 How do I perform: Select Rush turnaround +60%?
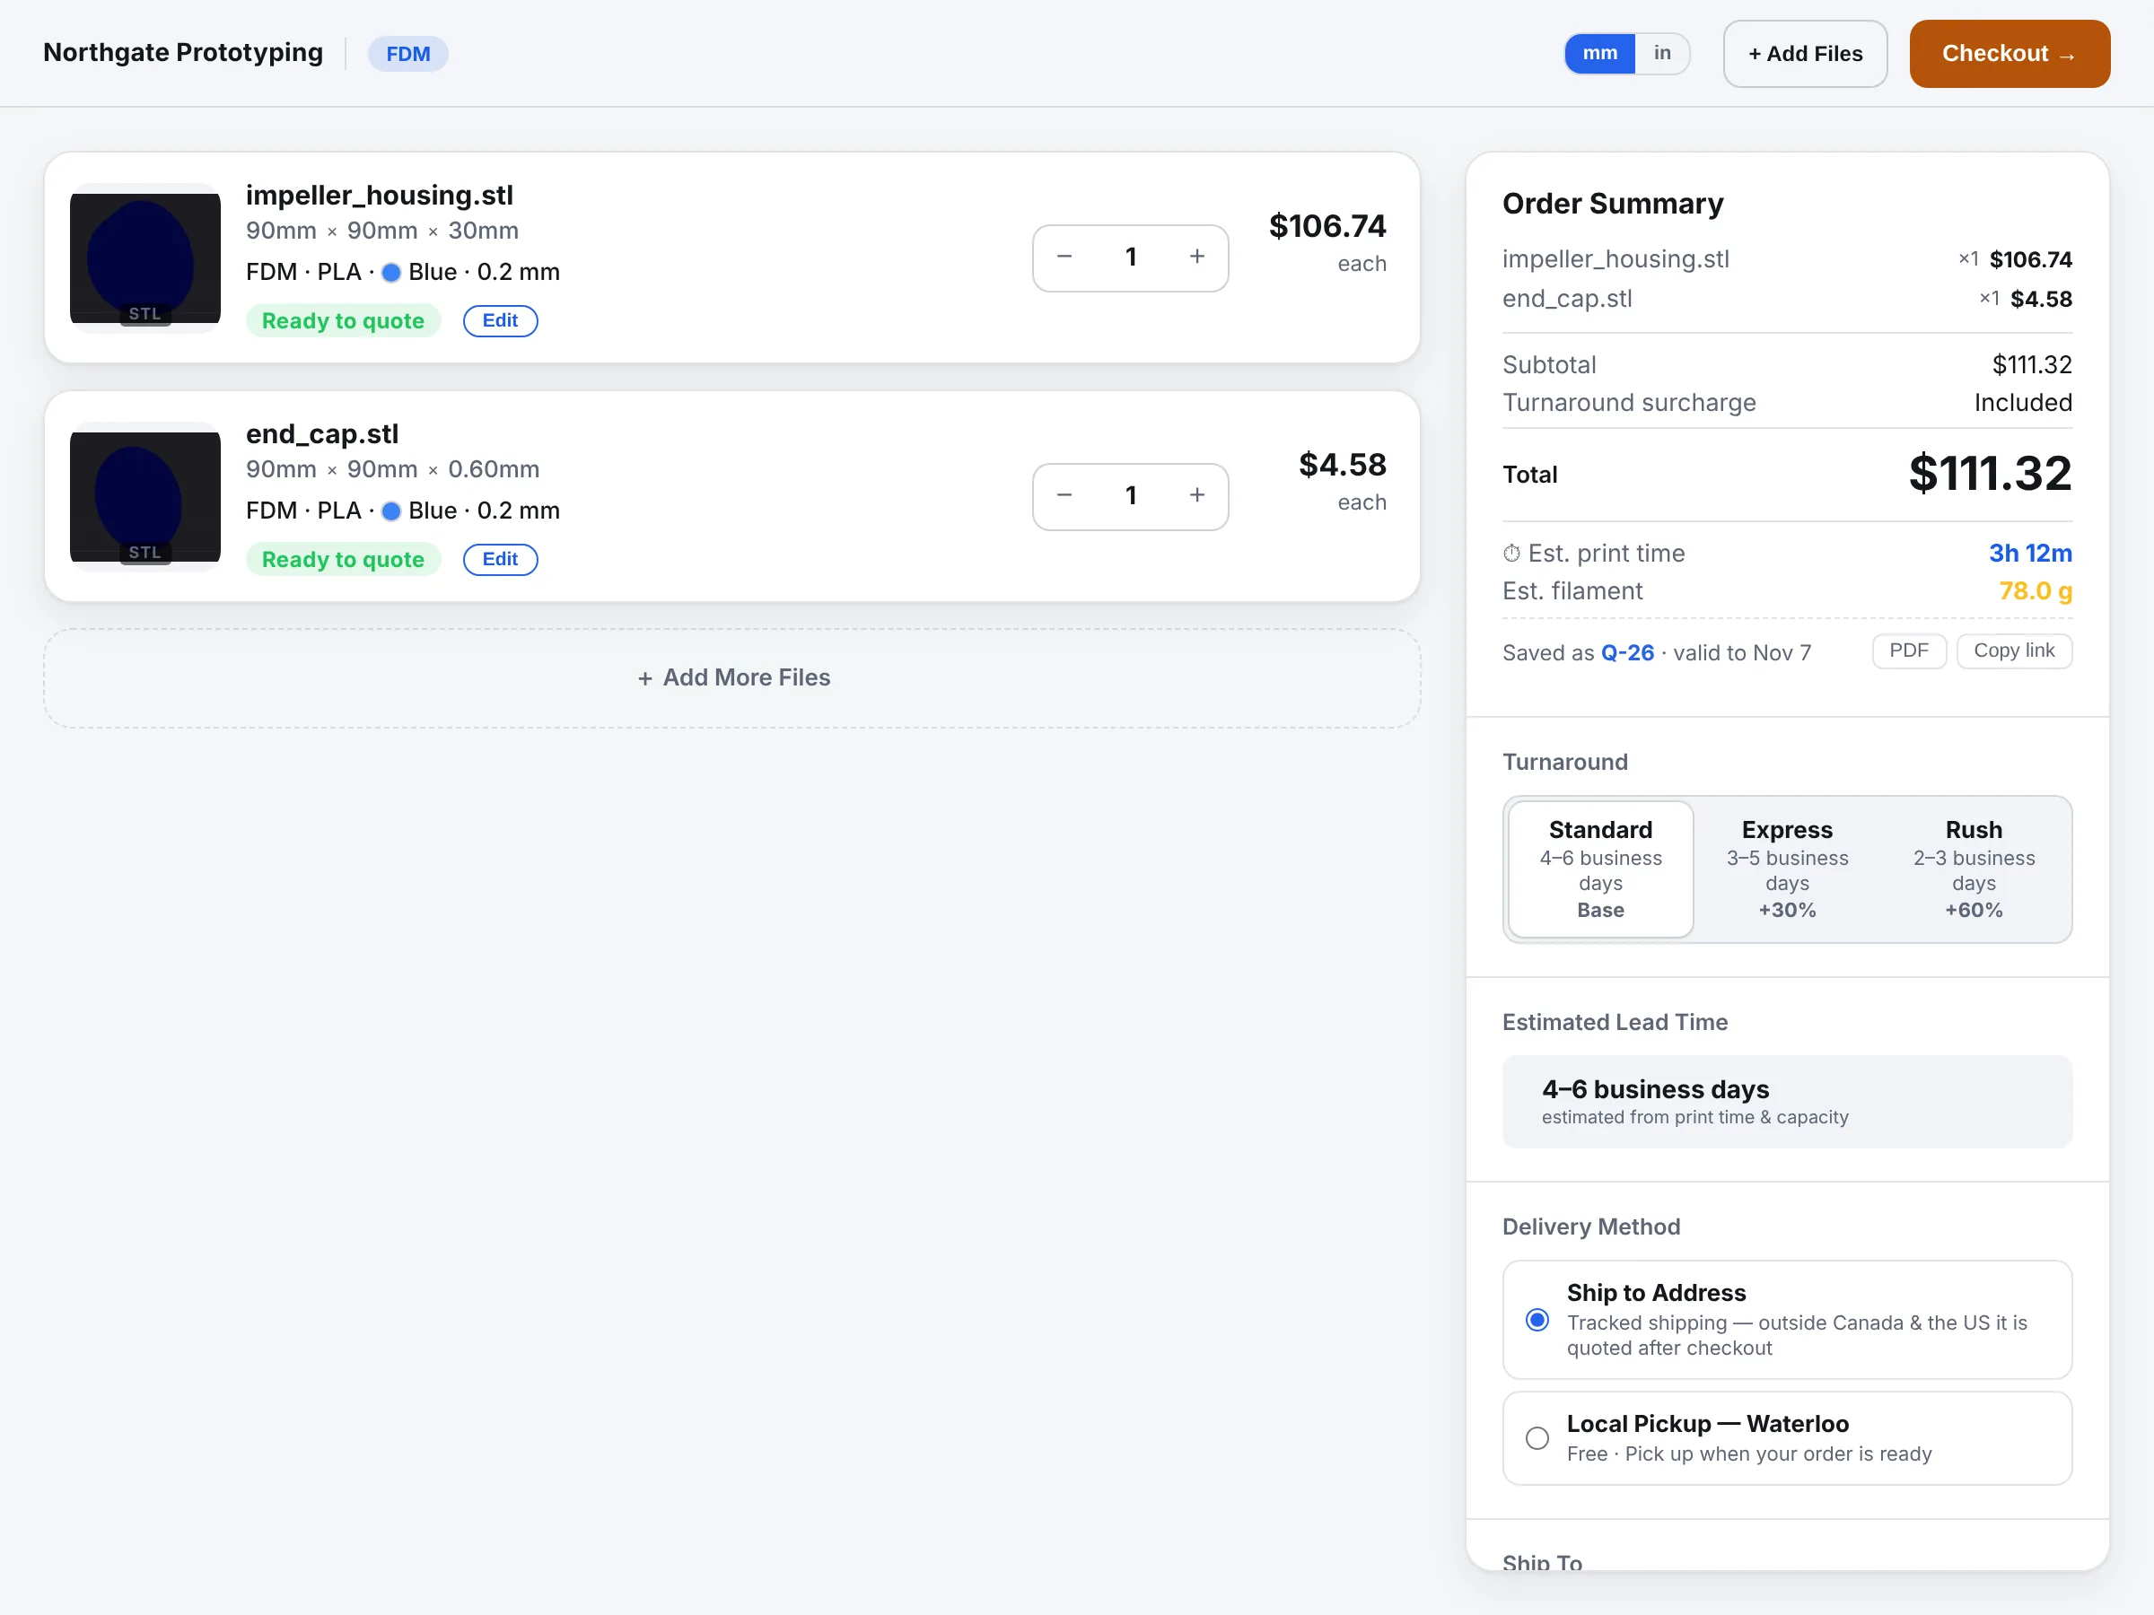click(x=1973, y=869)
